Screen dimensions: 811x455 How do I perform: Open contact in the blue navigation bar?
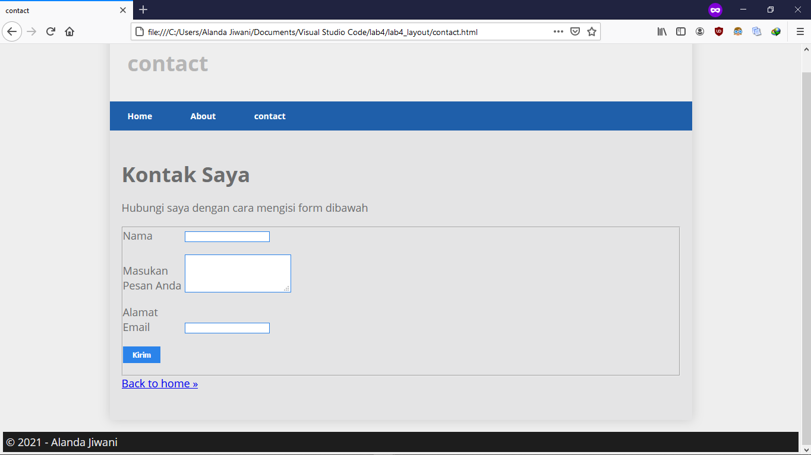tap(270, 116)
